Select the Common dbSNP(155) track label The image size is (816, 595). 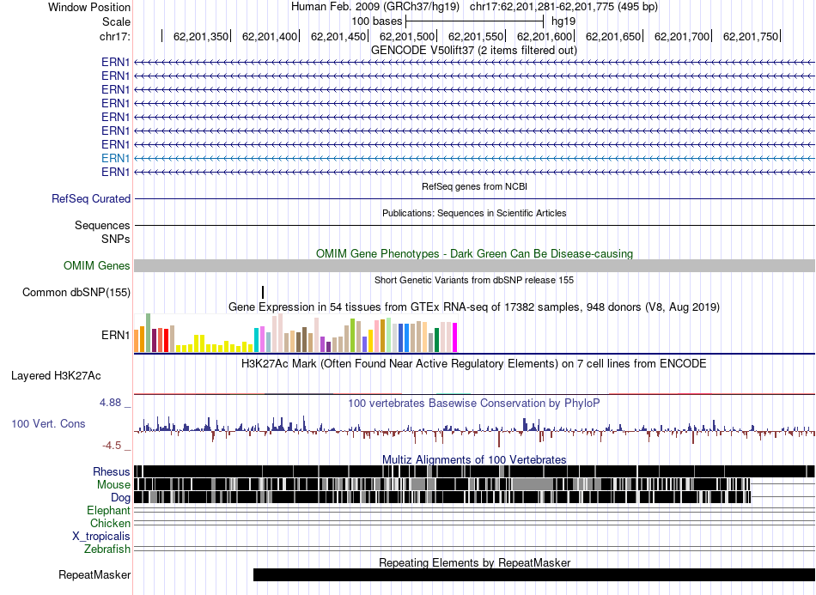[x=76, y=292]
